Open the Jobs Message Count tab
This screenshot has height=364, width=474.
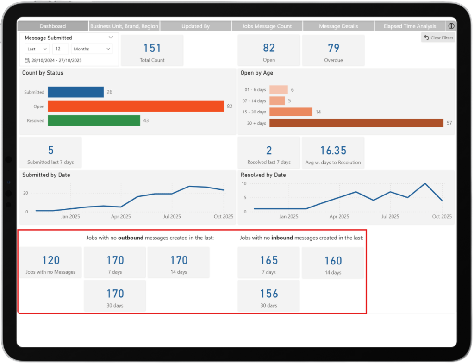267,26
